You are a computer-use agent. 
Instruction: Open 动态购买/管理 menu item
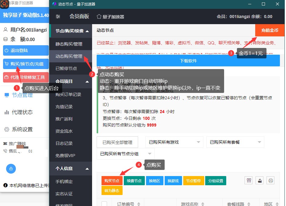pos(71,56)
